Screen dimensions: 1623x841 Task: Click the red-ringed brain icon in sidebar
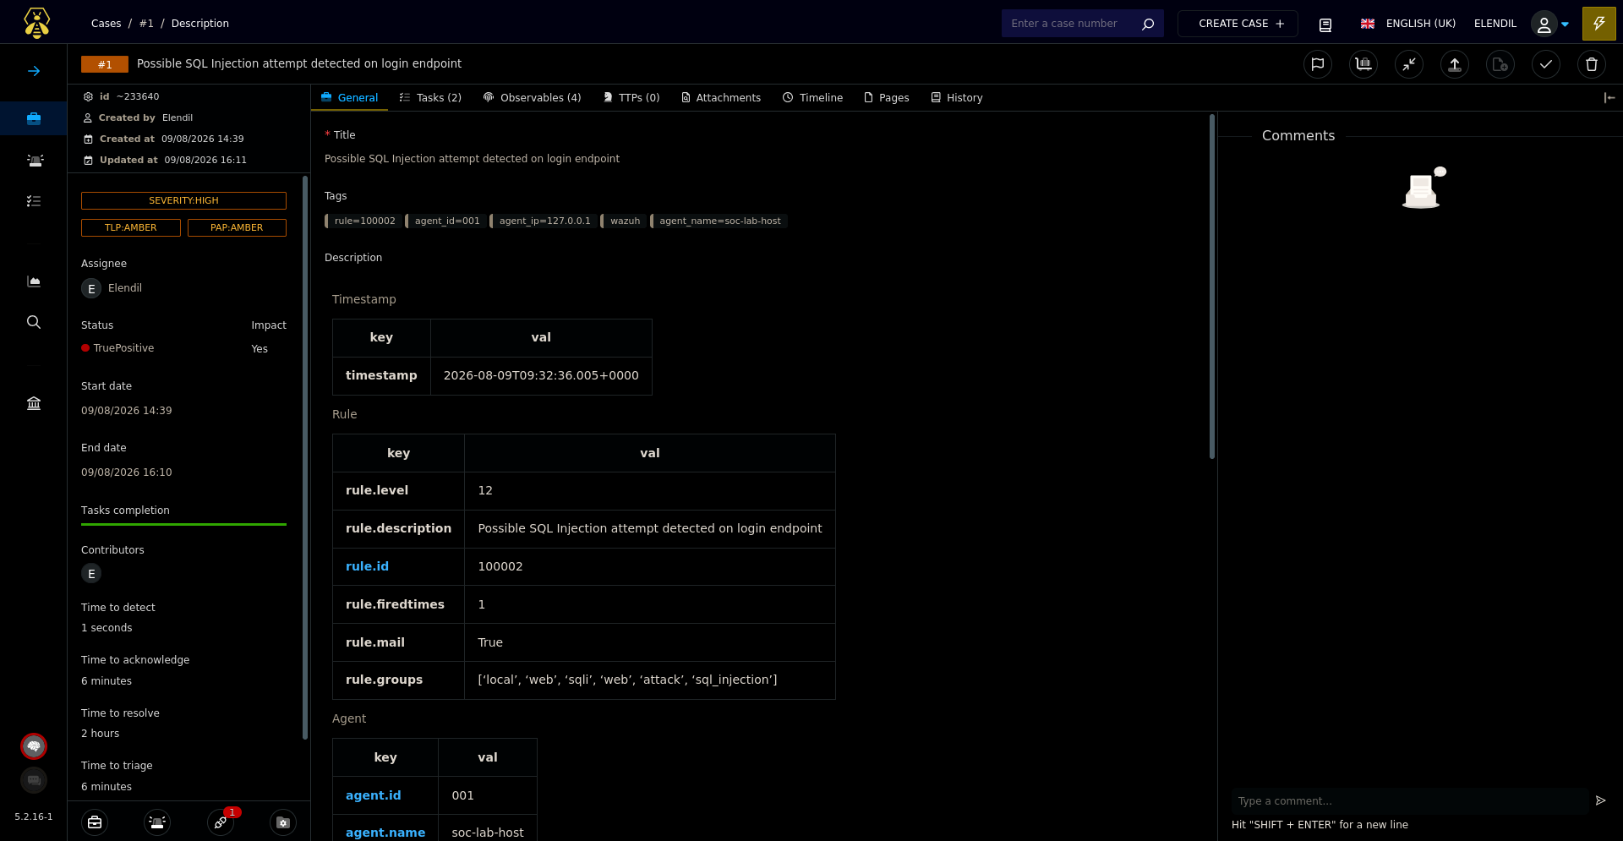pyautogui.click(x=34, y=746)
